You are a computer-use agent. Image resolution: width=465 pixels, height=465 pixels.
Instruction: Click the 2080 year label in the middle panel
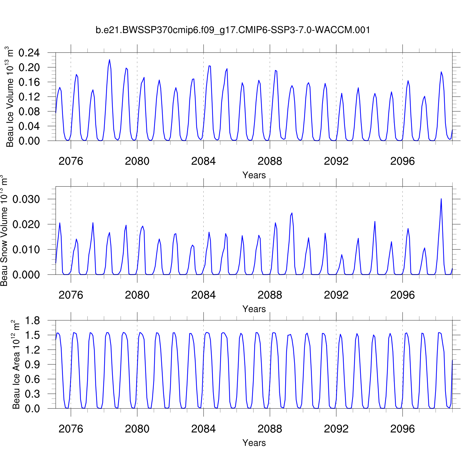click(x=137, y=295)
